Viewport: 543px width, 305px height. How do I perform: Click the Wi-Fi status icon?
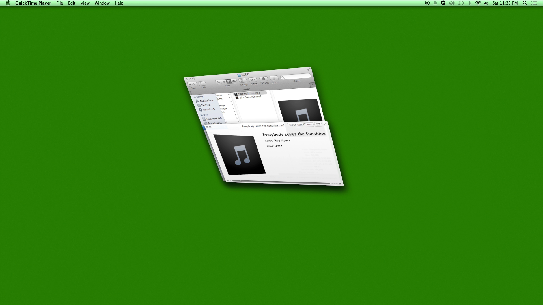click(478, 3)
